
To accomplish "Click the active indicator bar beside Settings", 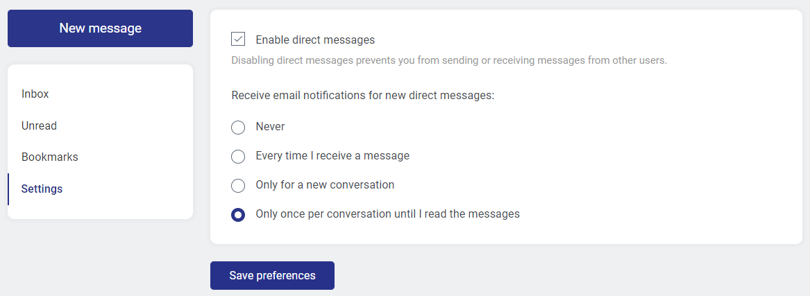I will tap(8, 189).
